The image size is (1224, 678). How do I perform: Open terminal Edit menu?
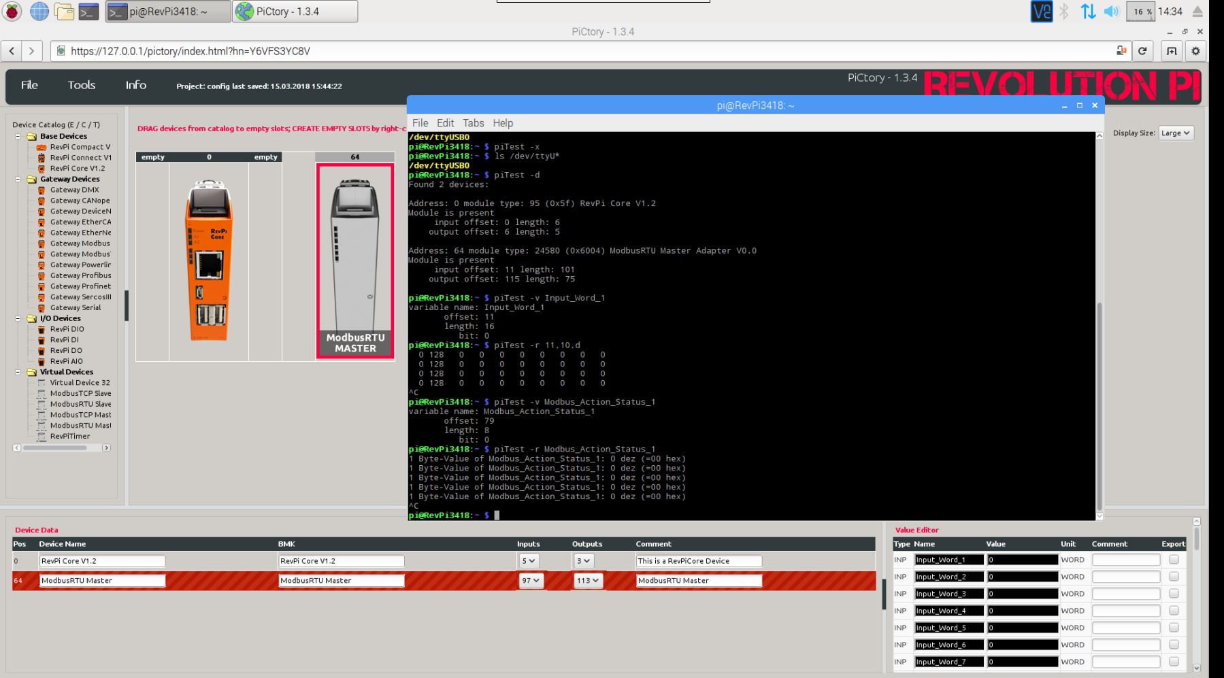pyautogui.click(x=445, y=123)
